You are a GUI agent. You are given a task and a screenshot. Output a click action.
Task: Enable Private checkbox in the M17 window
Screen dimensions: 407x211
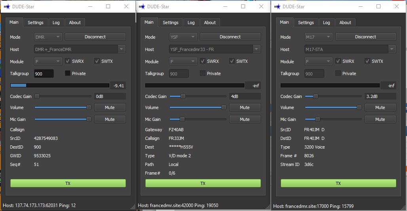pos(338,73)
